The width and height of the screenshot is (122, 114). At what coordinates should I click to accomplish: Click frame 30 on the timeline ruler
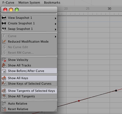point(109,9)
